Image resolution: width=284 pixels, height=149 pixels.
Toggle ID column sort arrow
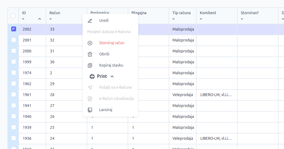[40, 19]
